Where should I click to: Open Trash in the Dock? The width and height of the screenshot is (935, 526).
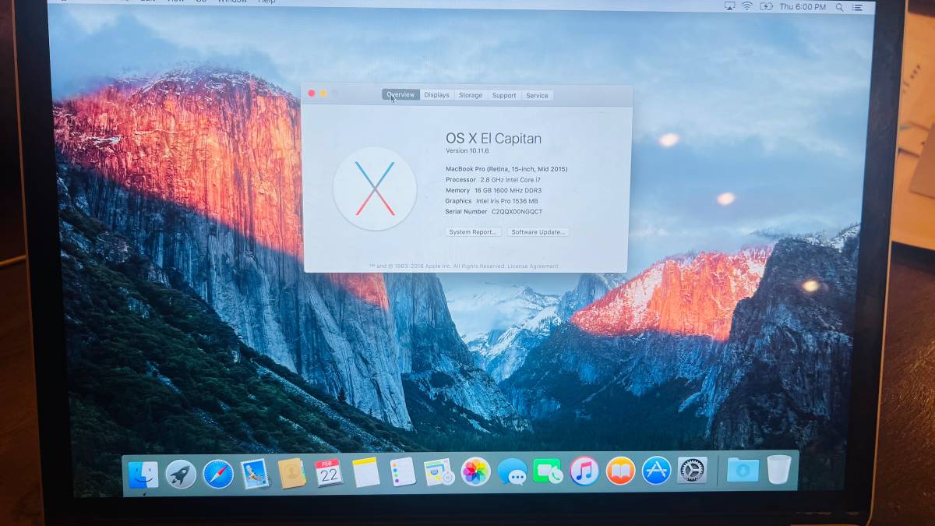(778, 469)
